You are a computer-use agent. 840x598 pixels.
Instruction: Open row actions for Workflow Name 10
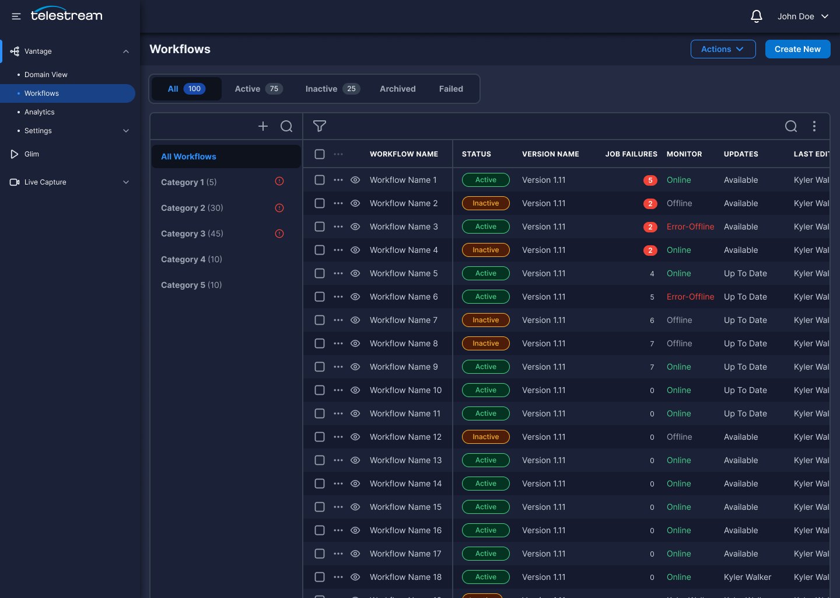tap(338, 390)
